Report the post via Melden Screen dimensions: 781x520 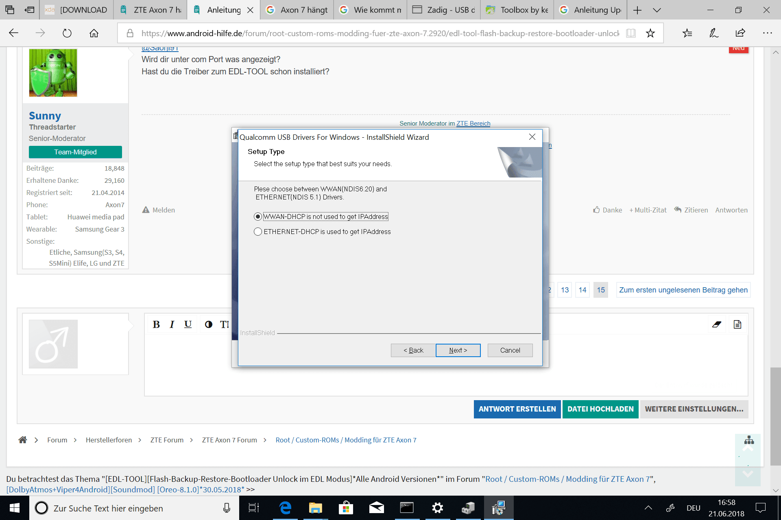159,210
